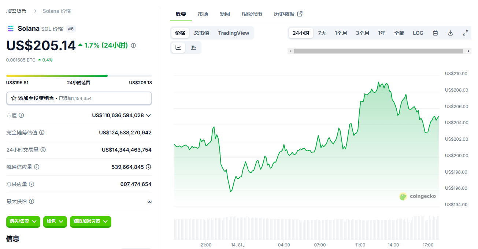The height and width of the screenshot is (249, 478).
Task: Expand chart to fullscreen
Action: 466,33
